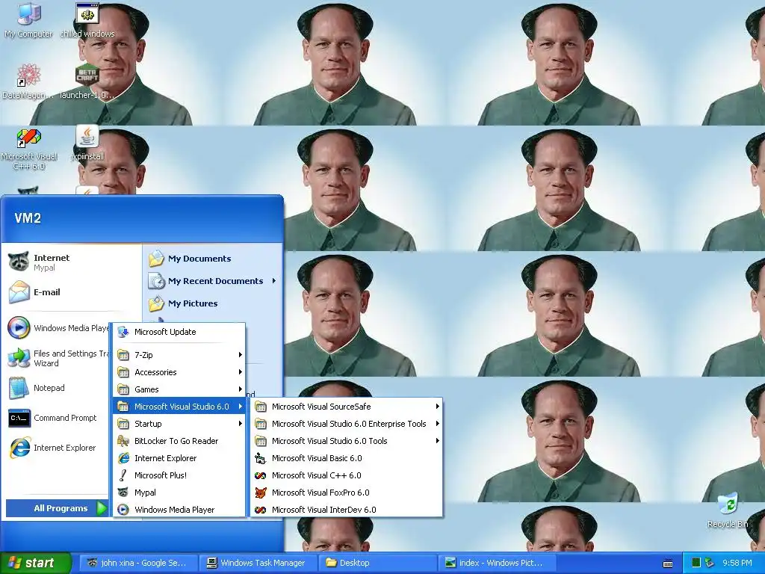This screenshot has height=574, width=765.
Task: Expand Microsoft Visual Studio 6.0 Tools submenu
Action: [347, 441]
